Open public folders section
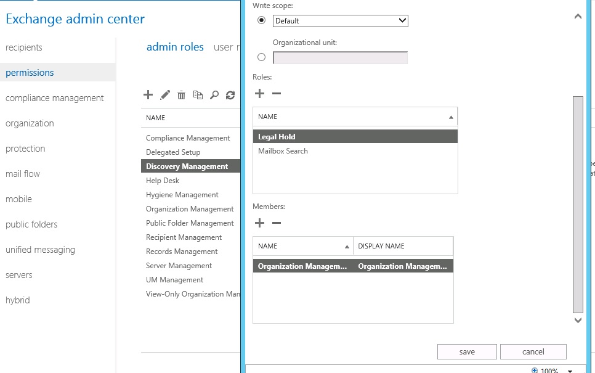Image resolution: width=595 pixels, height=373 pixels. tap(31, 224)
